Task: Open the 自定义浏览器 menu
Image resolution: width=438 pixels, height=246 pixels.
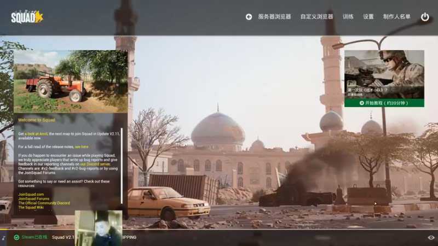Action: tap(317, 17)
